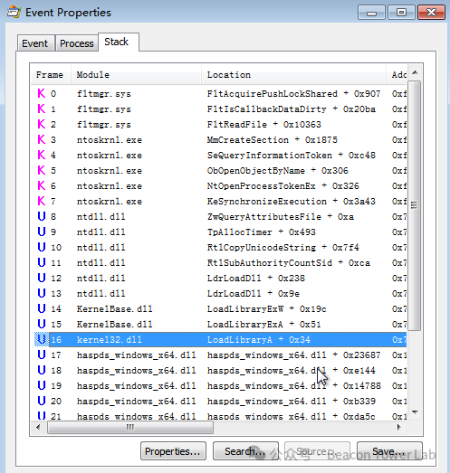
Task: Click the horizontal scrollbar thumb
Action: tap(130, 427)
